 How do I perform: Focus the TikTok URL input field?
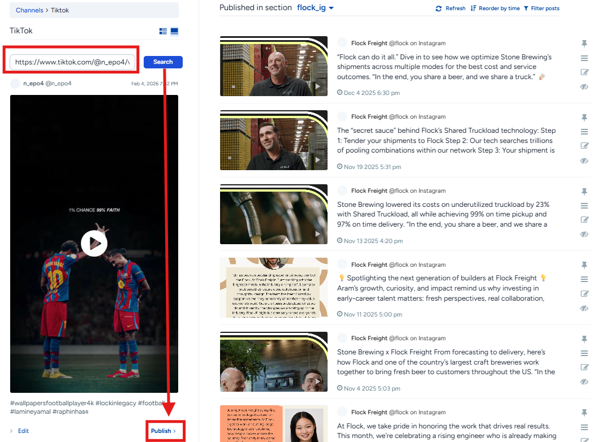click(x=72, y=62)
